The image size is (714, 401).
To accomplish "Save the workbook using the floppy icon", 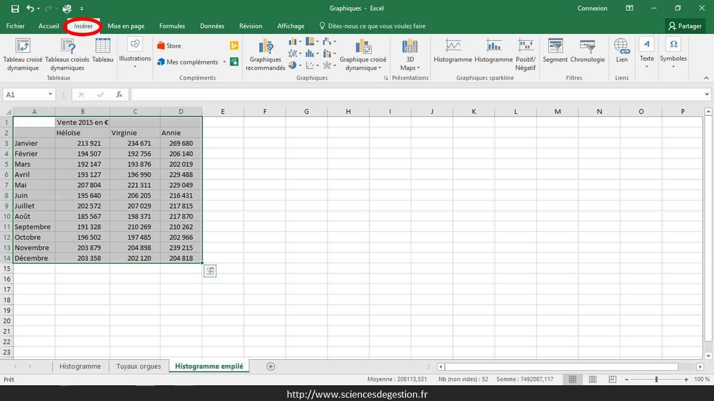I will pyautogui.click(x=15, y=9).
